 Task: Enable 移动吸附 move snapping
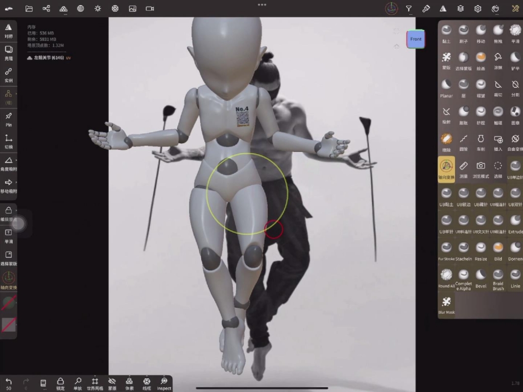coord(9,186)
